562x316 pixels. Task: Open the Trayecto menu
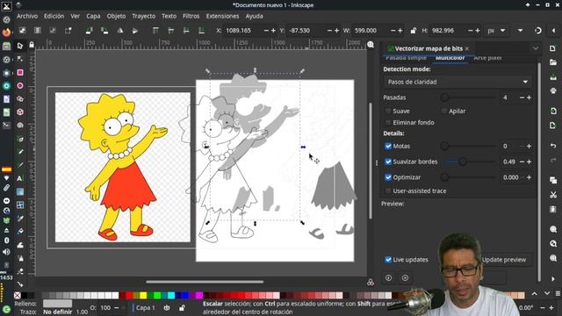pyautogui.click(x=144, y=16)
